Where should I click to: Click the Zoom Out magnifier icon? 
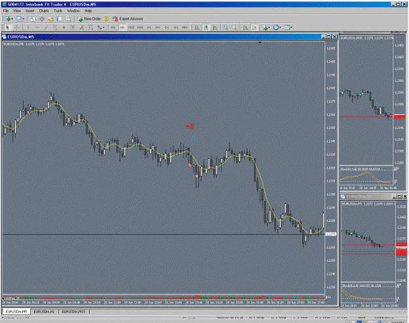234,27
